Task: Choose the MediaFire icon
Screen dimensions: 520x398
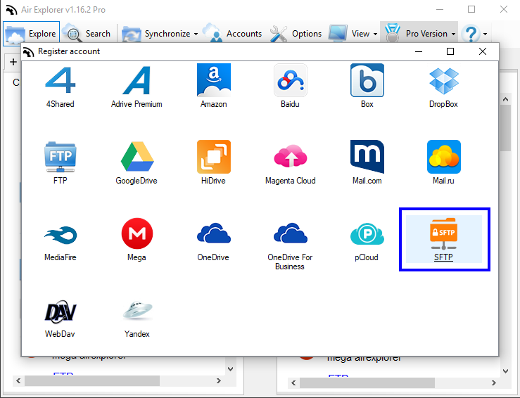Action: click(61, 235)
